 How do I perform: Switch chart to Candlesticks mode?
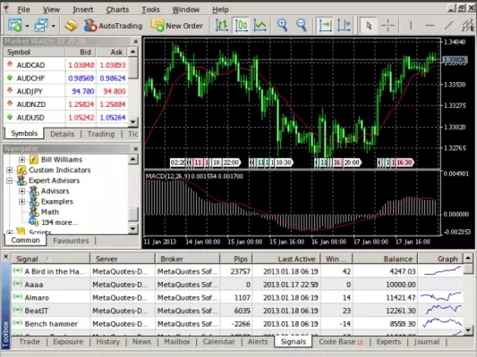click(241, 26)
